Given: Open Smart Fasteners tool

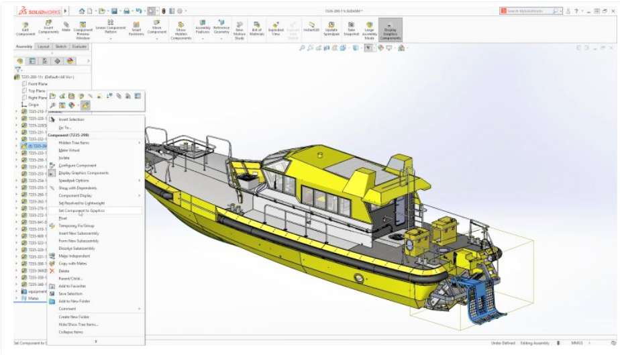Looking at the screenshot, I should (135, 28).
